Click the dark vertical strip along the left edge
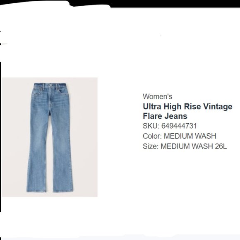The height and width of the screenshot is (240, 240). coord(0,137)
